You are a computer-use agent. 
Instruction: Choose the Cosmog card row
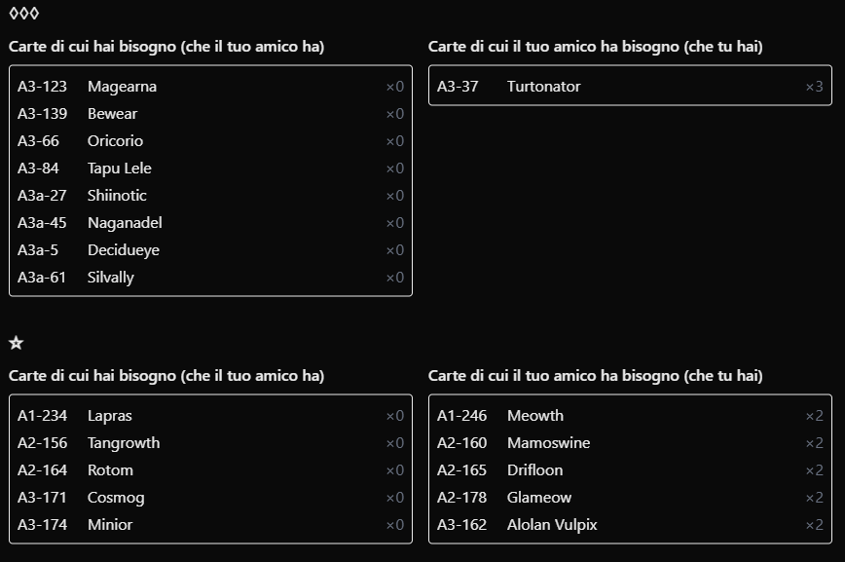click(210, 498)
